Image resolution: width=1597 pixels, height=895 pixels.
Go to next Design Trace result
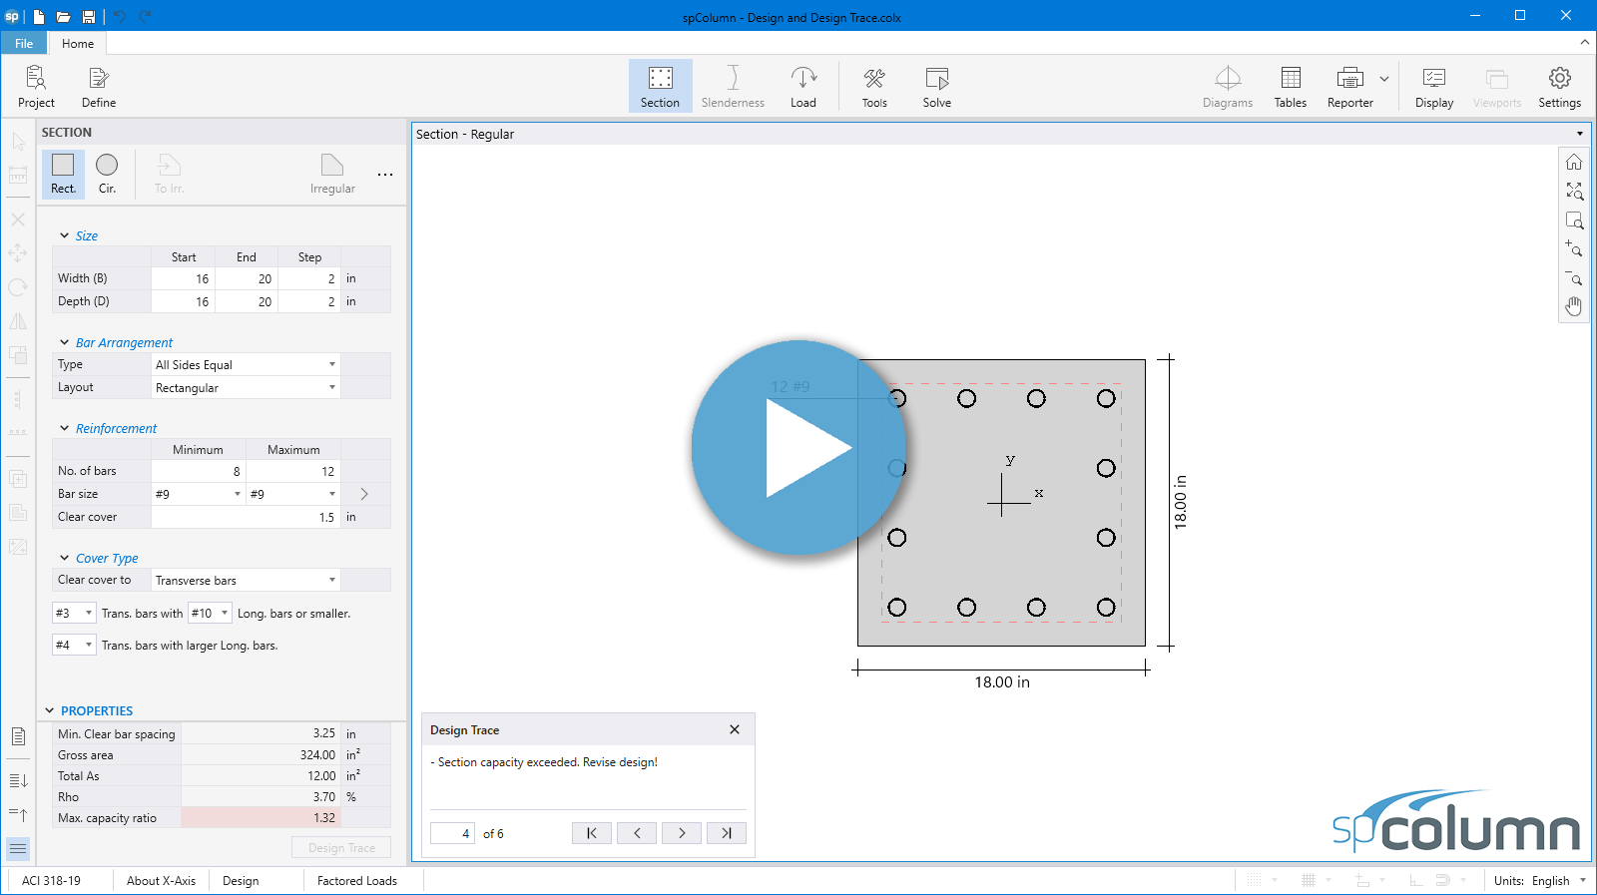pos(682,833)
